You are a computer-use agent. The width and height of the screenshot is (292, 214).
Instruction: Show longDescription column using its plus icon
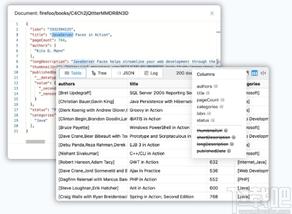pyautogui.click(x=232, y=144)
